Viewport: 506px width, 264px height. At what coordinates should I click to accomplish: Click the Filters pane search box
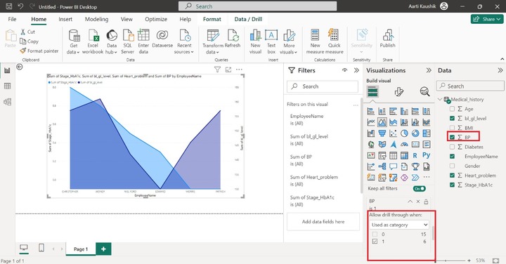coord(323,86)
